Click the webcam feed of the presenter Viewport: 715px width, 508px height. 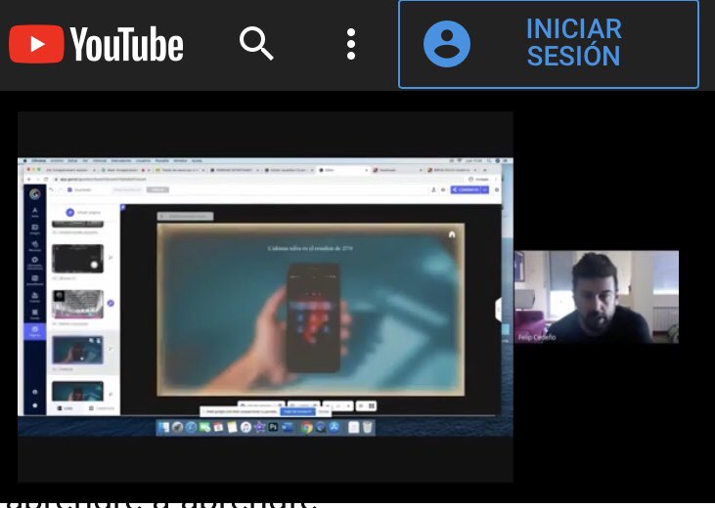pyautogui.click(x=596, y=297)
